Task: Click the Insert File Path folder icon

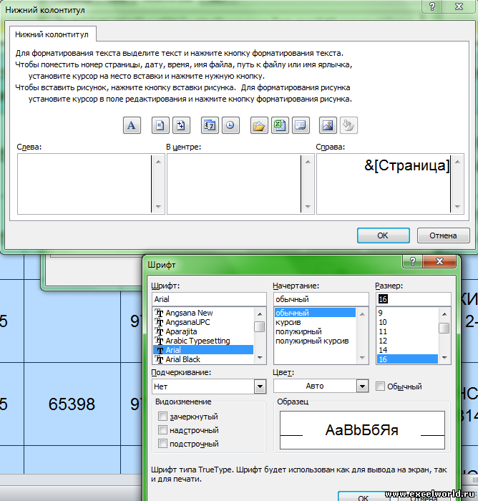Action: tap(259, 125)
